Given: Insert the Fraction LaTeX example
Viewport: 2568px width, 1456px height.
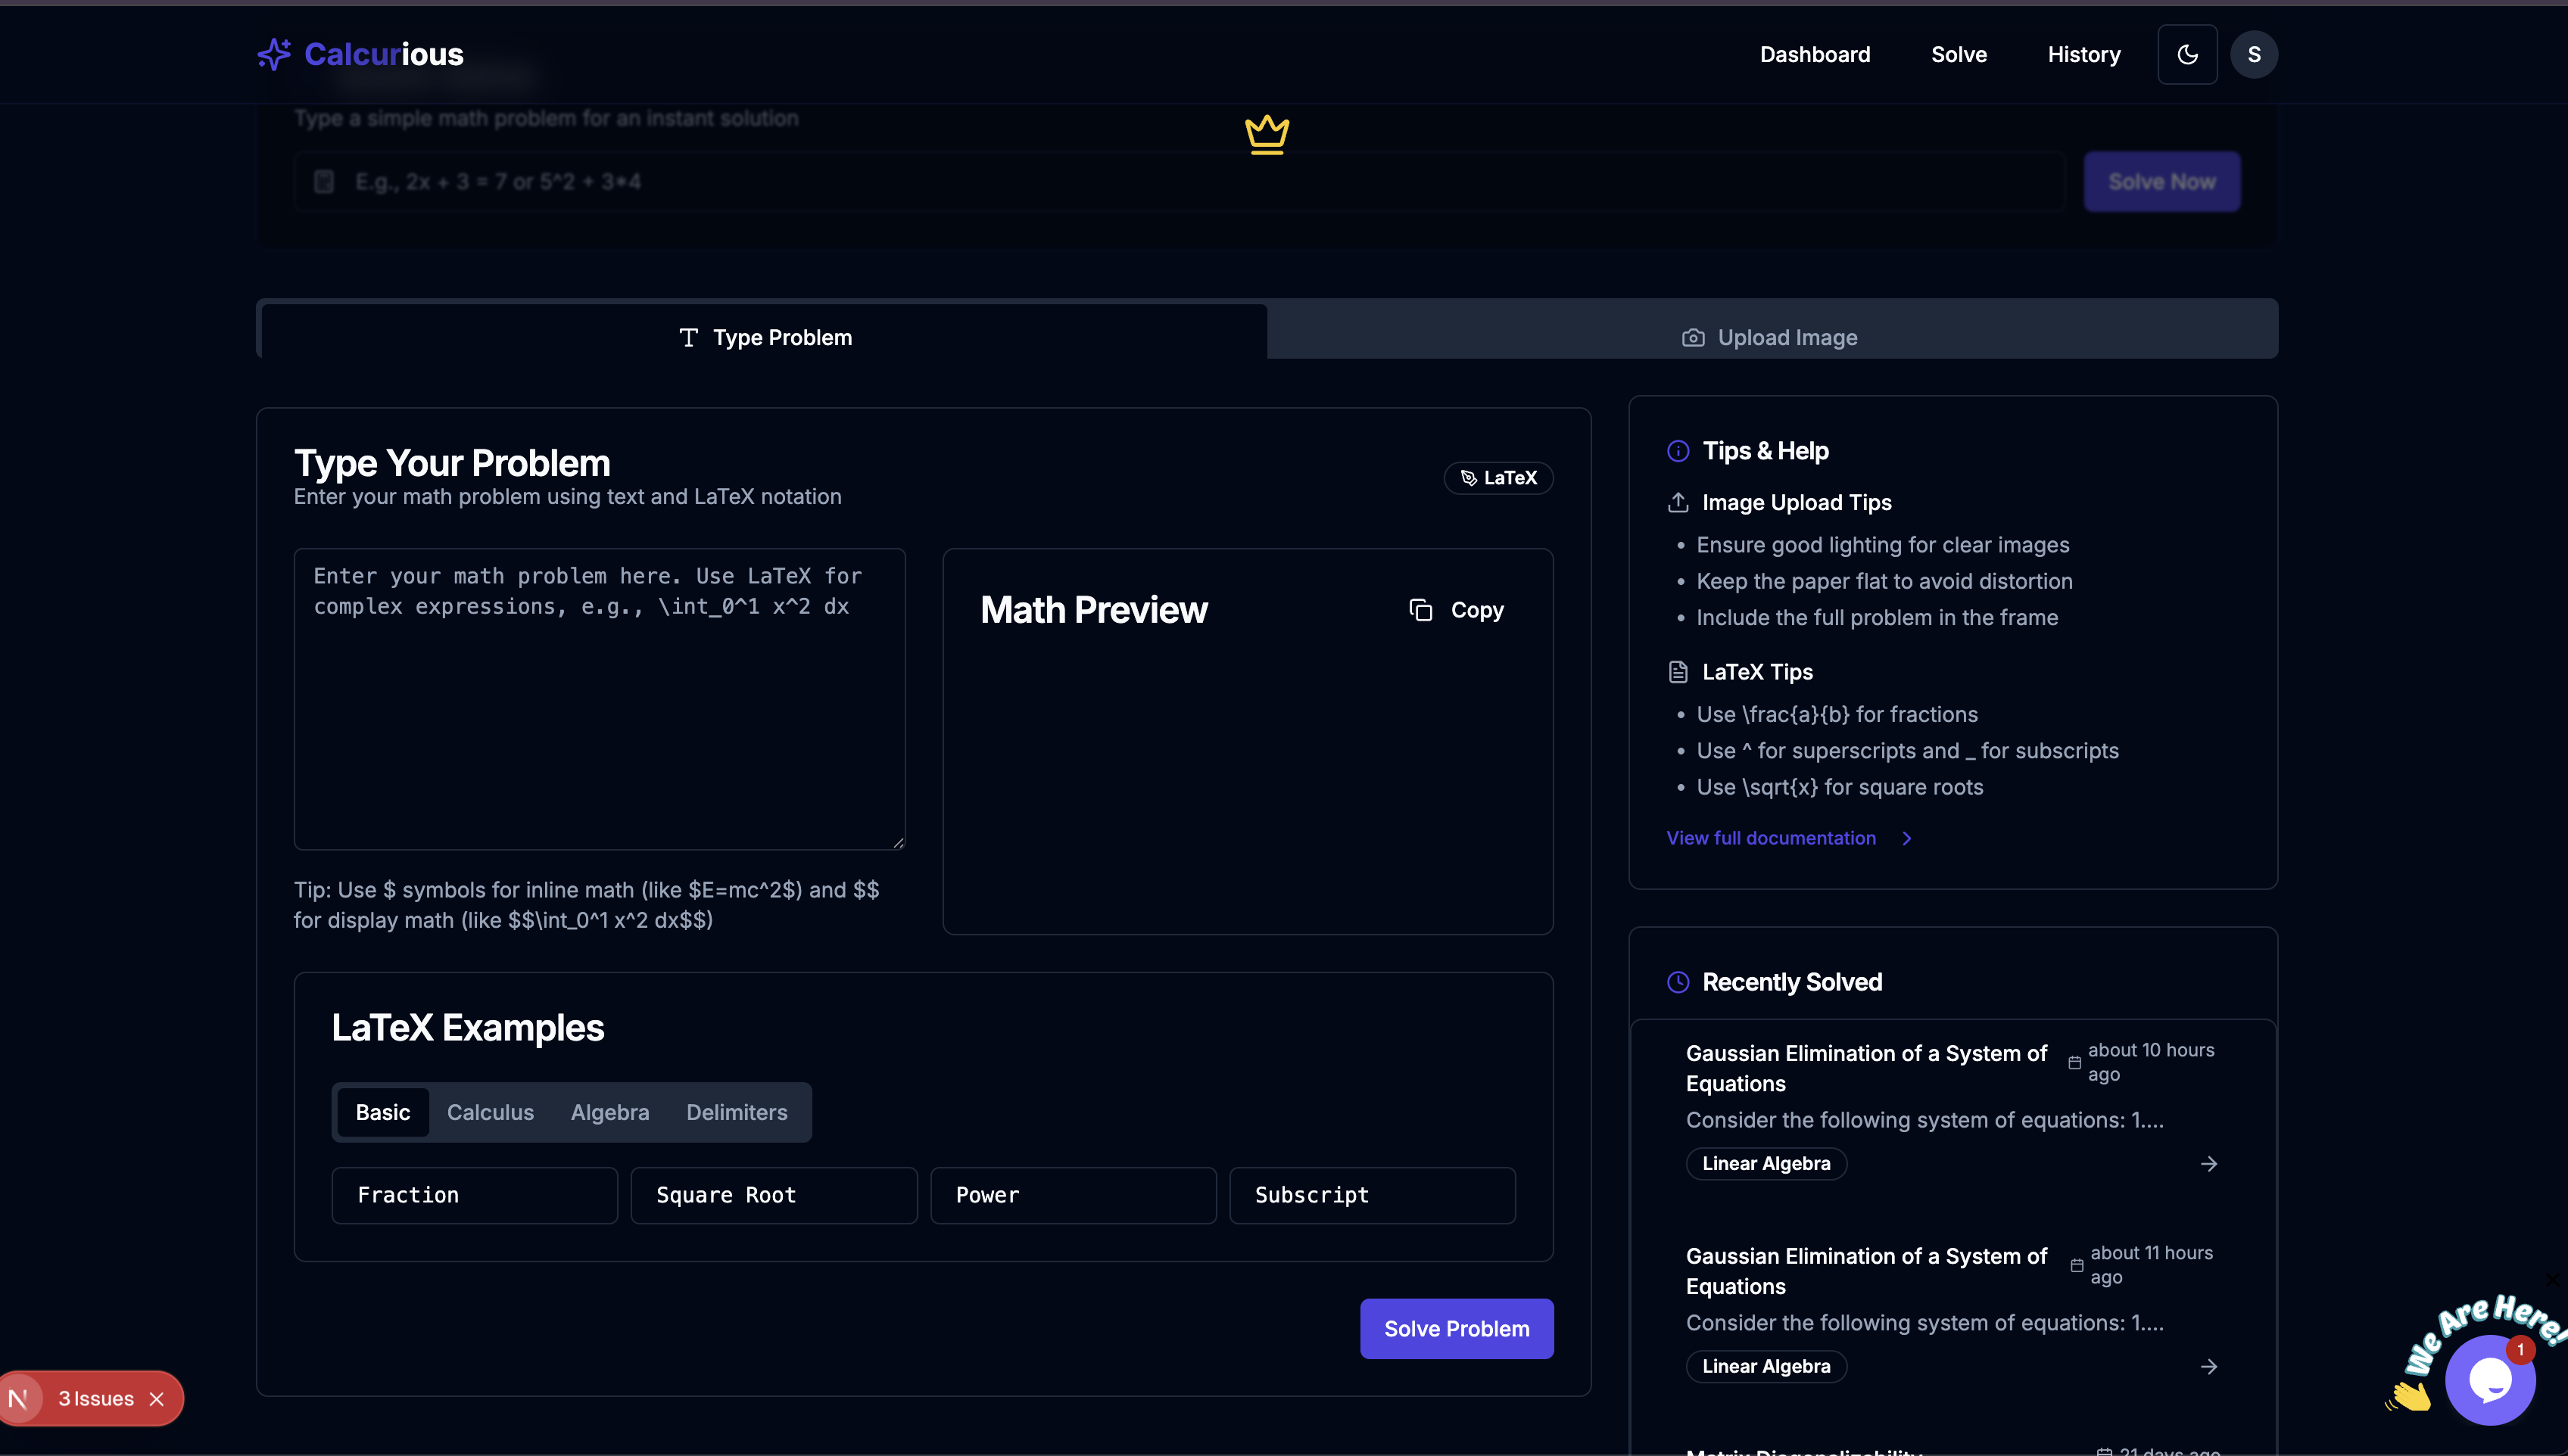Looking at the screenshot, I should tap(474, 1196).
